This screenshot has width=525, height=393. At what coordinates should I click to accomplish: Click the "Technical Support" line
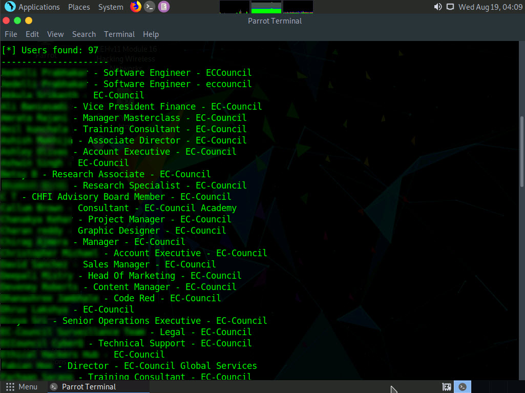(x=127, y=343)
